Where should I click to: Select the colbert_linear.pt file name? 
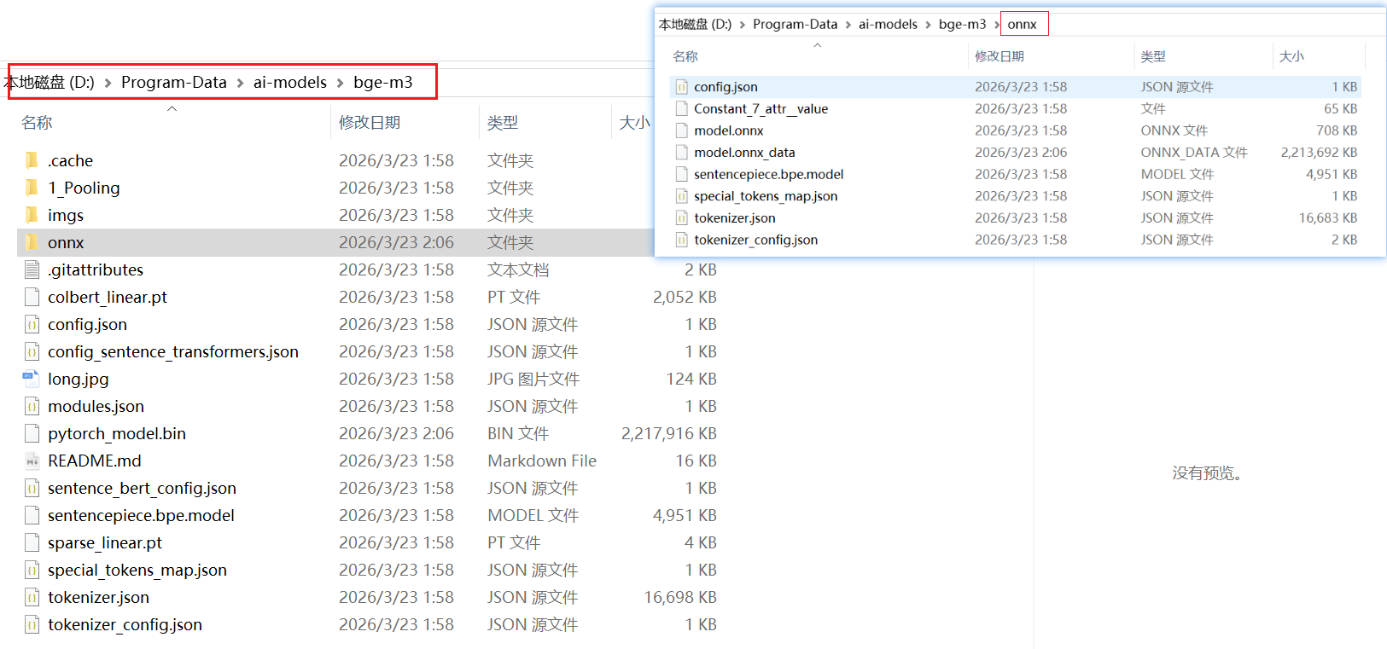(108, 297)
